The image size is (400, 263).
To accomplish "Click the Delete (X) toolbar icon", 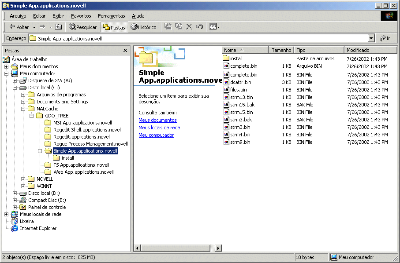I will click(x=189, y=27).
